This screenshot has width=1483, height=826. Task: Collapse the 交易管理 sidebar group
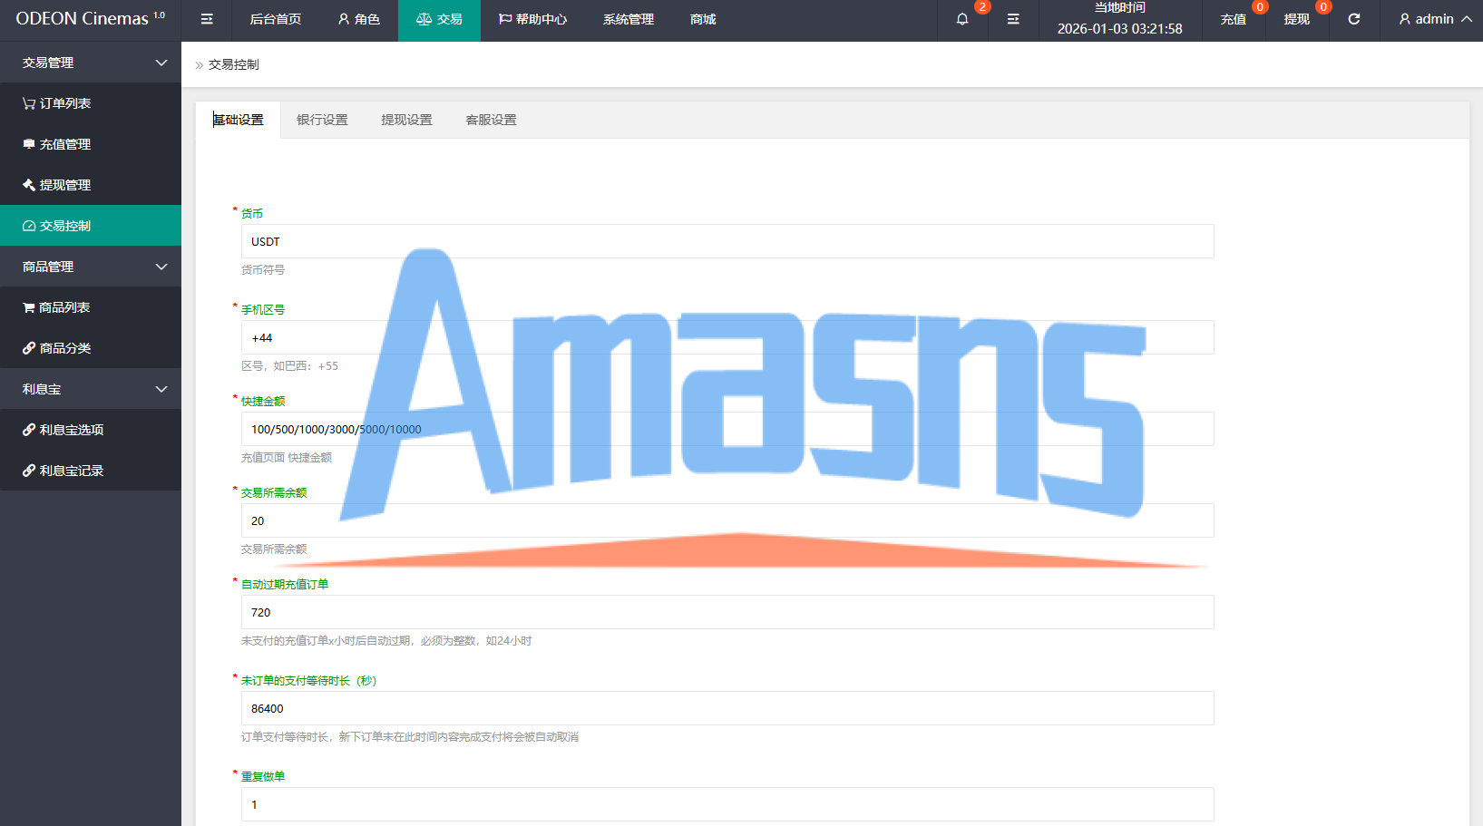pyautogui.click(x=91, y=63)
